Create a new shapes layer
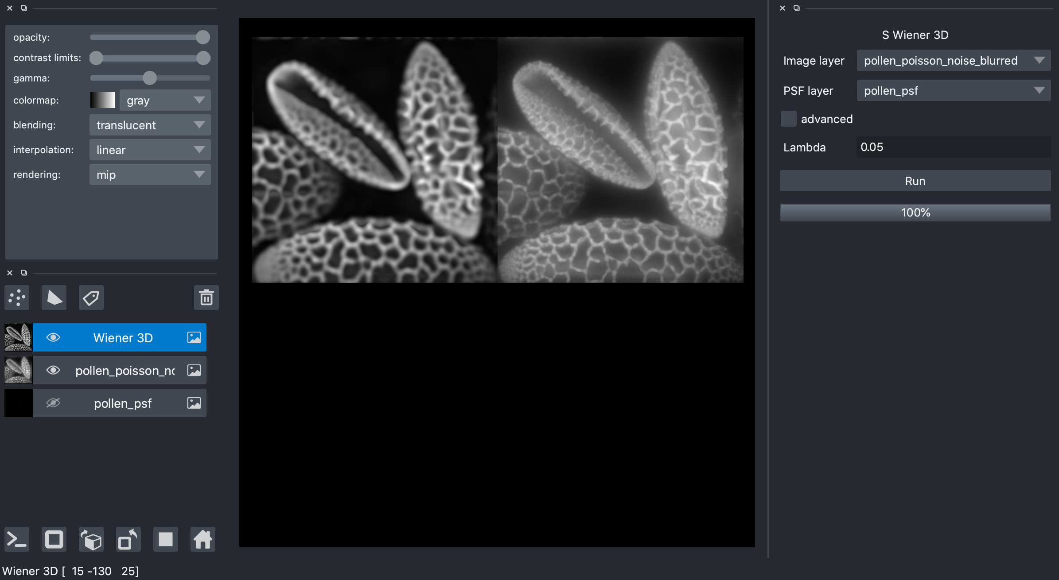The width and height of the screenshot is (1059, 580). point(54,298)
